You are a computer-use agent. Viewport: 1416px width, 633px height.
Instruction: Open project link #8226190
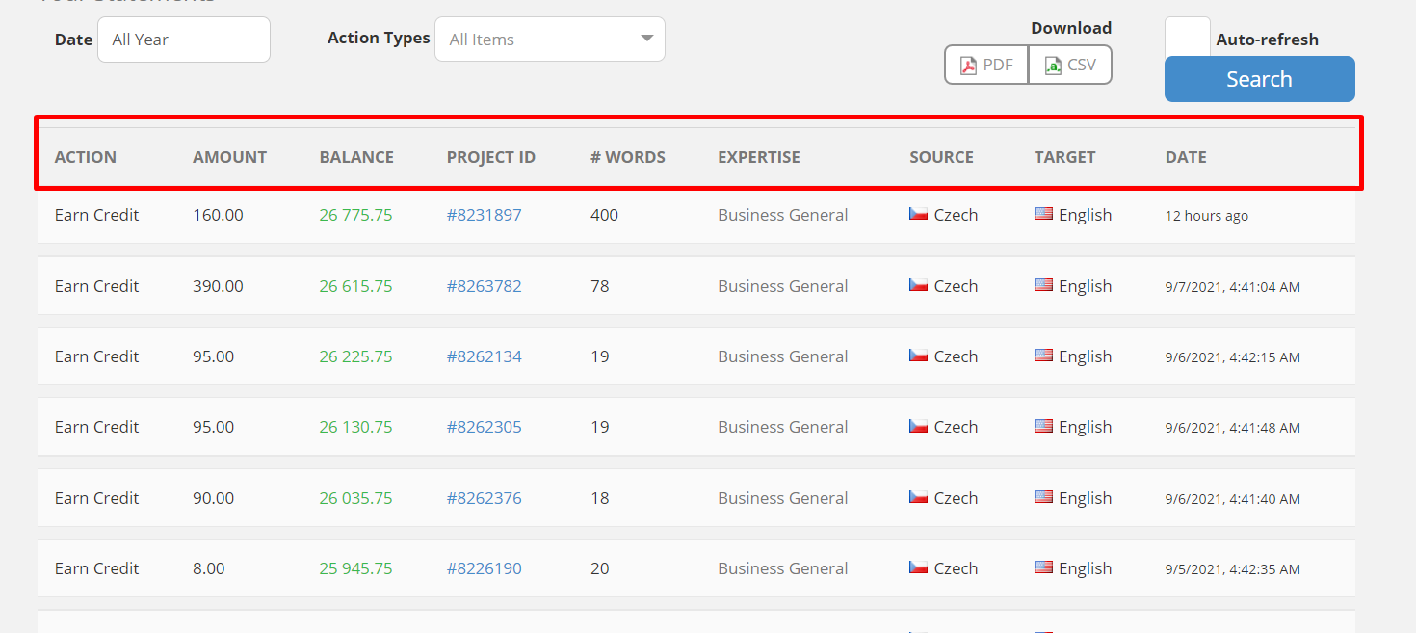pyautogui.click(x=484, y=568)
